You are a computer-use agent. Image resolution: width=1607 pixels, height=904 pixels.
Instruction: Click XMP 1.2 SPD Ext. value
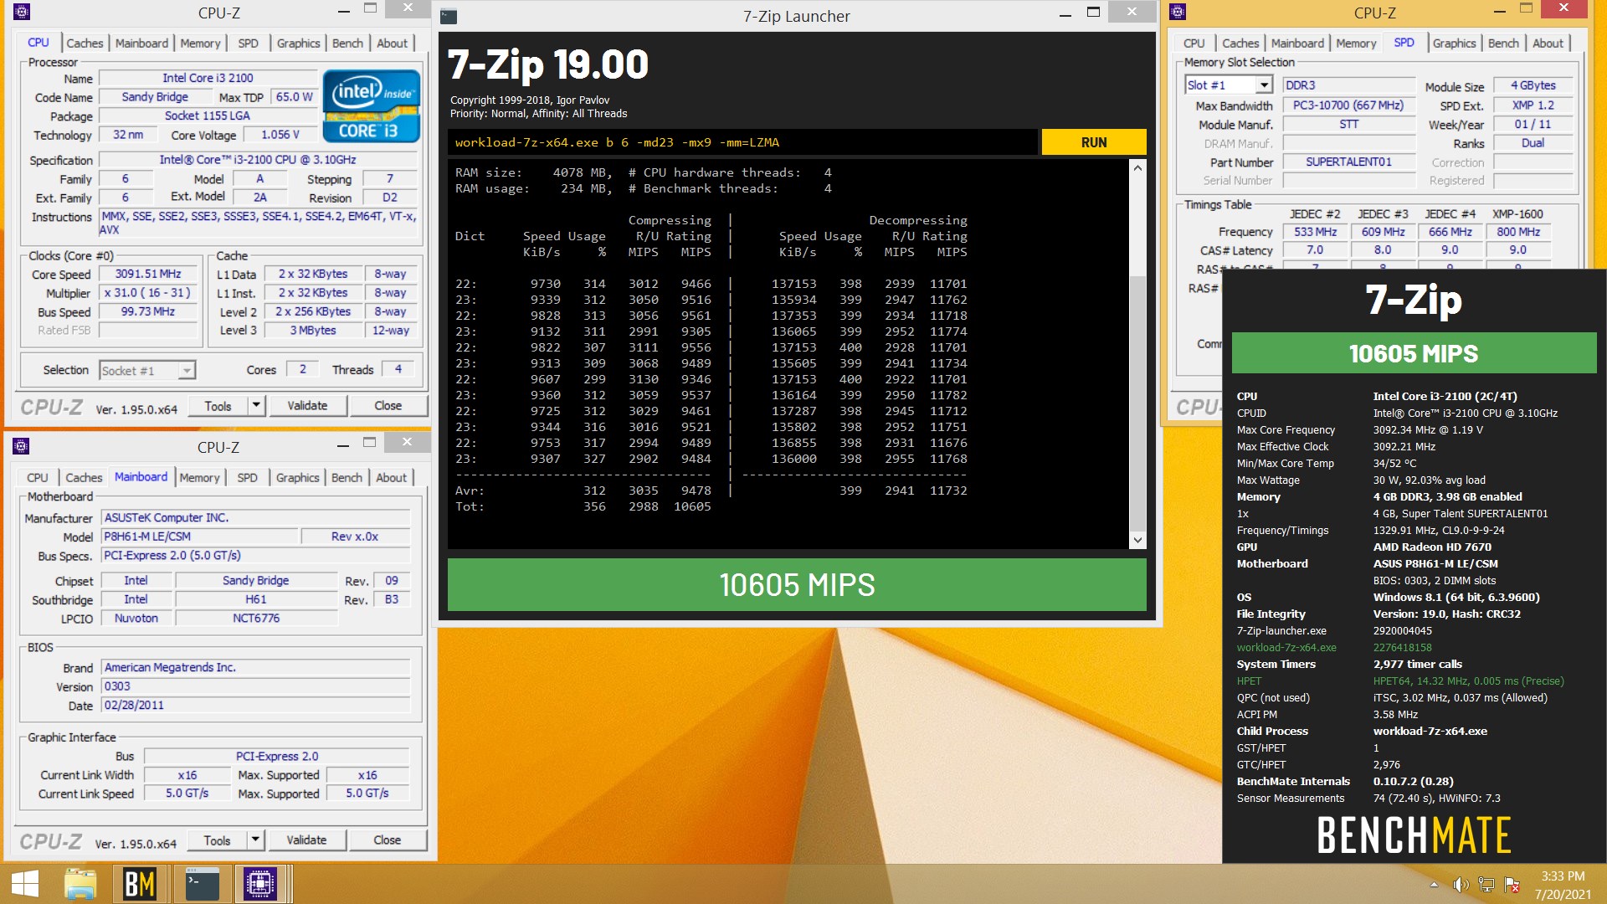click(x=1533, y=105)
